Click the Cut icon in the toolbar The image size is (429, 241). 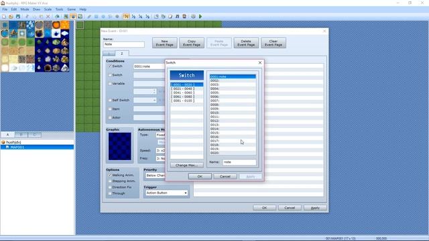coord(27,17)
